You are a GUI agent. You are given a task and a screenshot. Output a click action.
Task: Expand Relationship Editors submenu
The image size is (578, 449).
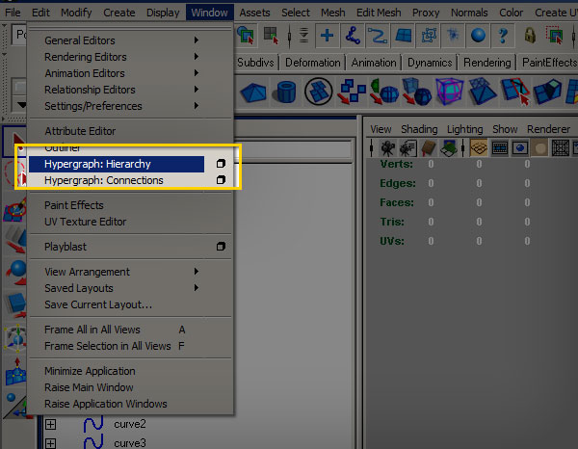(x=121, y=90)
